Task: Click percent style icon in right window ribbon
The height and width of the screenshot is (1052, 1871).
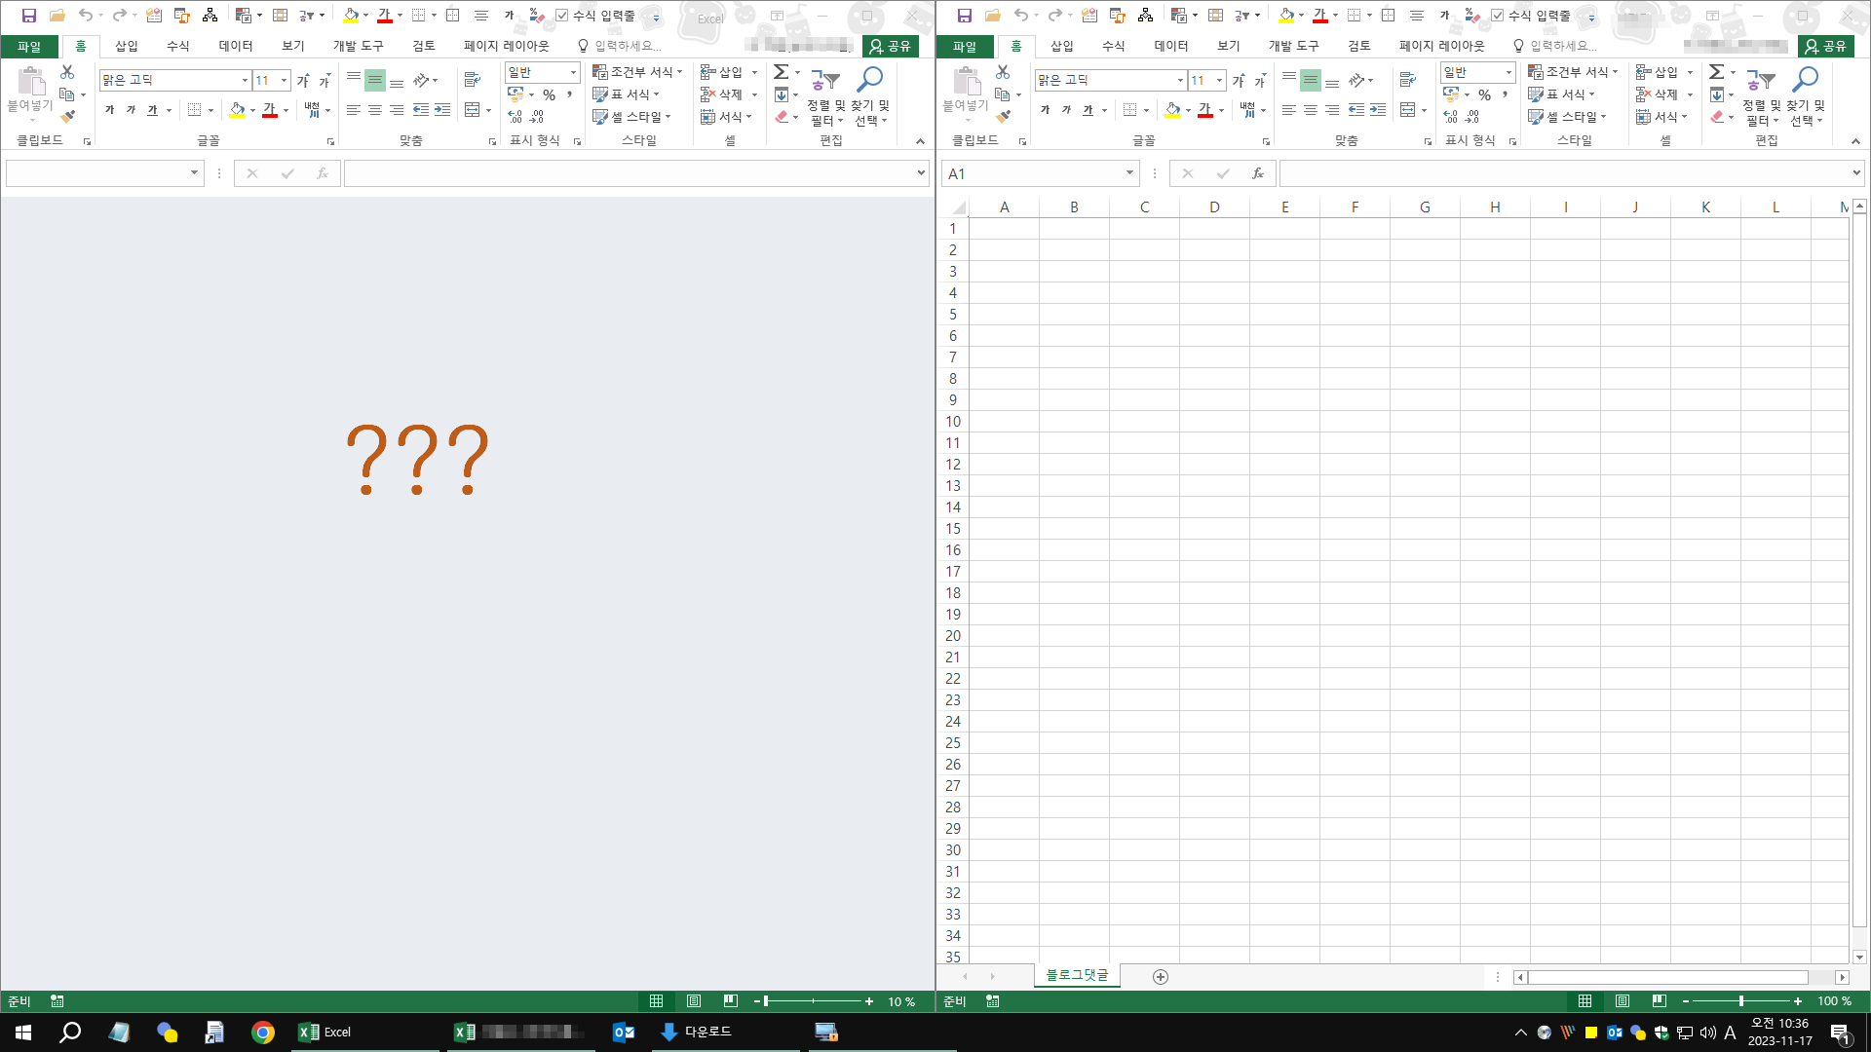Action: [x=1484, y=94]
